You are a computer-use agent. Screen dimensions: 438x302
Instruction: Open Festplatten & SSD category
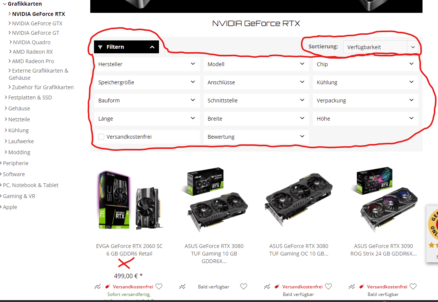pos(30,98)
